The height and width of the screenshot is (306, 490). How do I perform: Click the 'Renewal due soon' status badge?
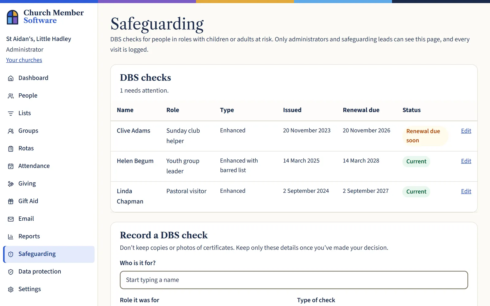coord(425,136)
